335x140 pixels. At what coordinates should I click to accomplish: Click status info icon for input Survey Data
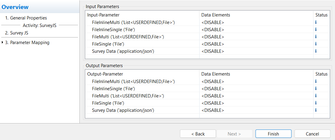point(316,51)
